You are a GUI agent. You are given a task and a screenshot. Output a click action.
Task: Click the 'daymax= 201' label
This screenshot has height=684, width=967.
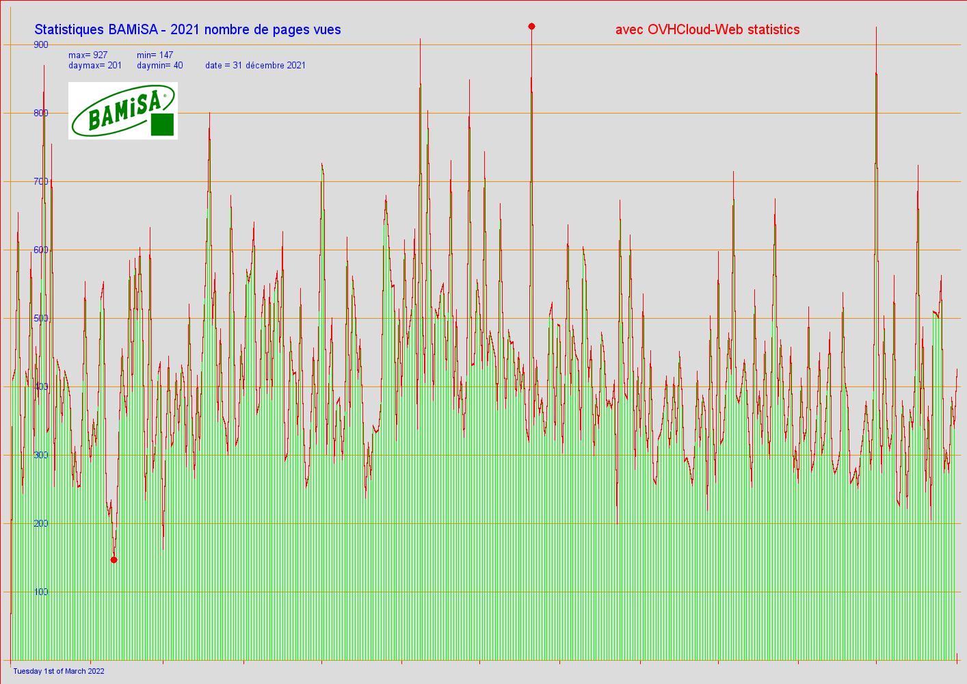pos(95,66)
